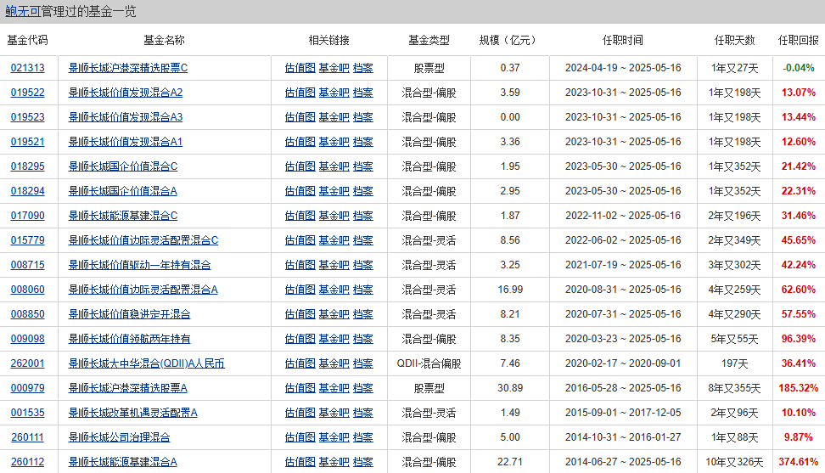Viewport: 825px width, 473px height.
Task: Open the 鲍无可 manager link in header
Action: click(x=23, y=12)
